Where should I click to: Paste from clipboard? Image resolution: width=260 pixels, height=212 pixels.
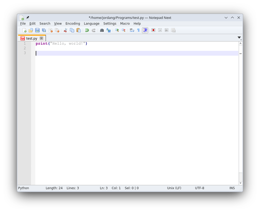coord(78,30)
